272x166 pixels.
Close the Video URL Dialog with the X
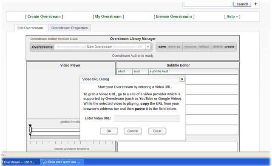(x=182, y=79)
